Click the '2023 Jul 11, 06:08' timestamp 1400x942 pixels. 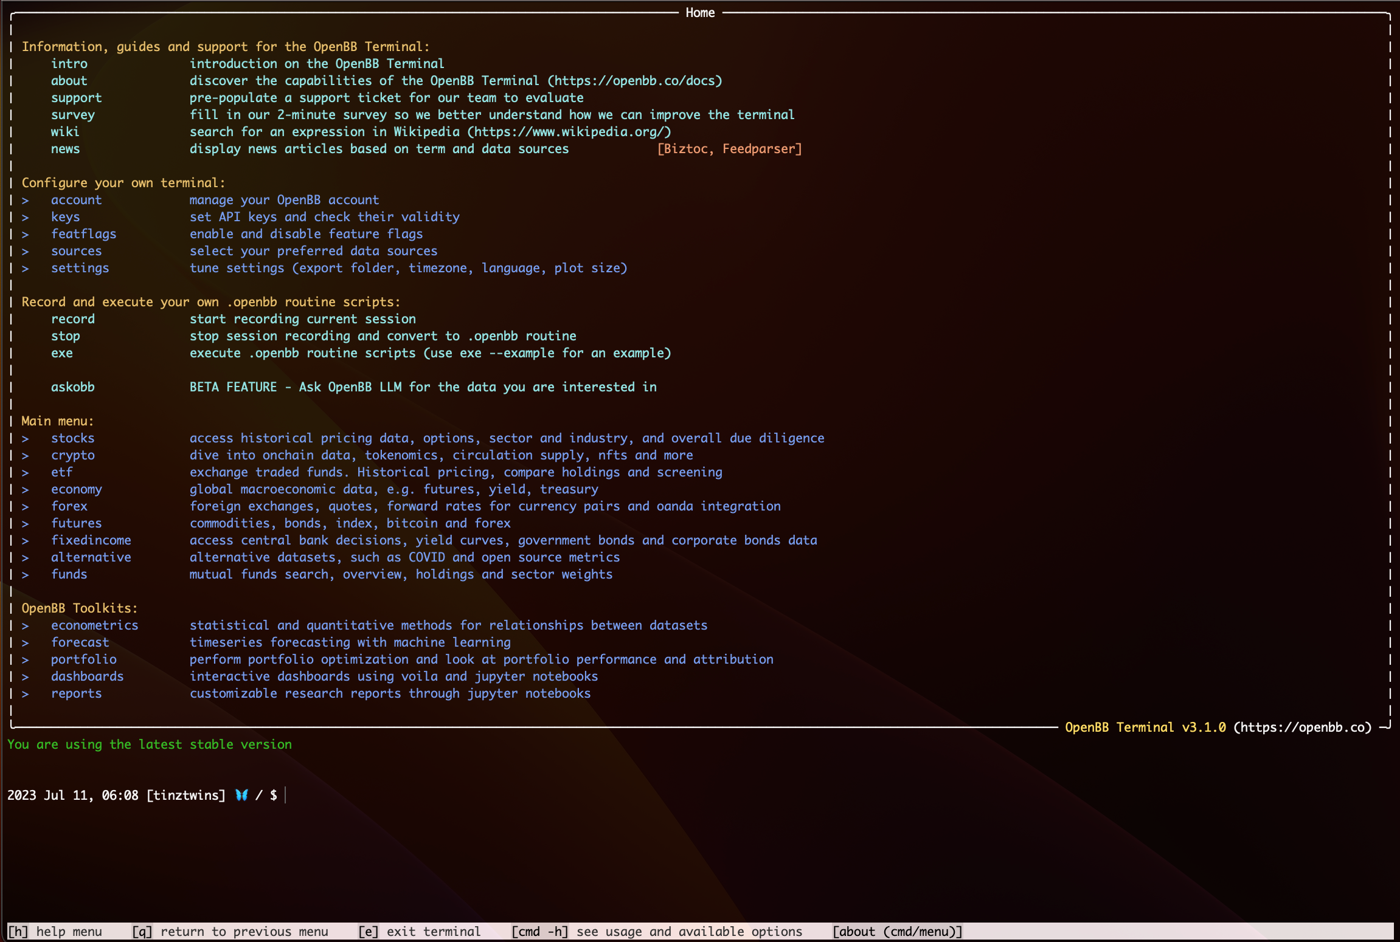pyautogui.click(x=73, y=796)
